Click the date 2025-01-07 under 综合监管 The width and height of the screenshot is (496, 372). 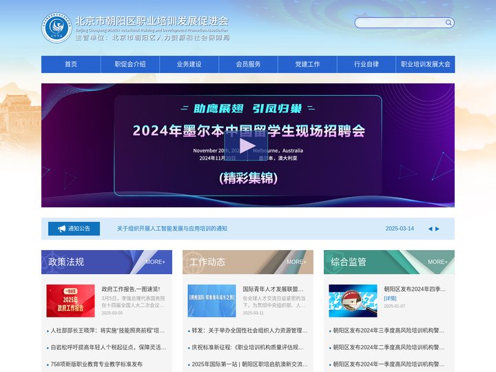click(x=395, y=306)
